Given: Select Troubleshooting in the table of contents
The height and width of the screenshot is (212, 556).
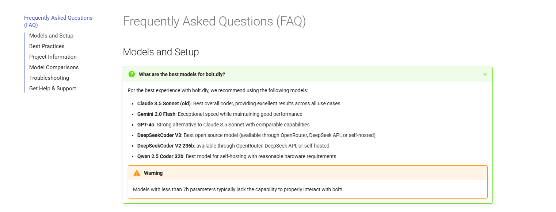Looking at the screenshot, I should tap(49, 78).
